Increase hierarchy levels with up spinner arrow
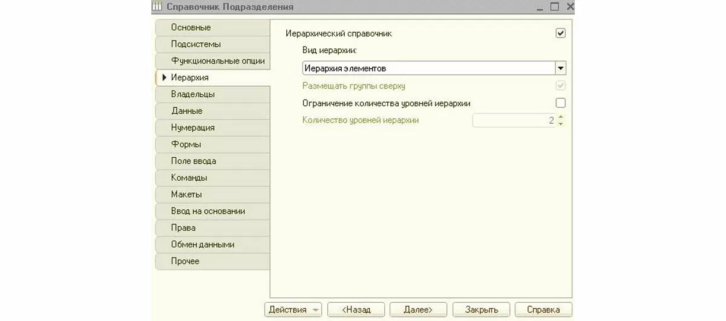The height and width of the screenshot is (321, 726). tap(561, 117)
